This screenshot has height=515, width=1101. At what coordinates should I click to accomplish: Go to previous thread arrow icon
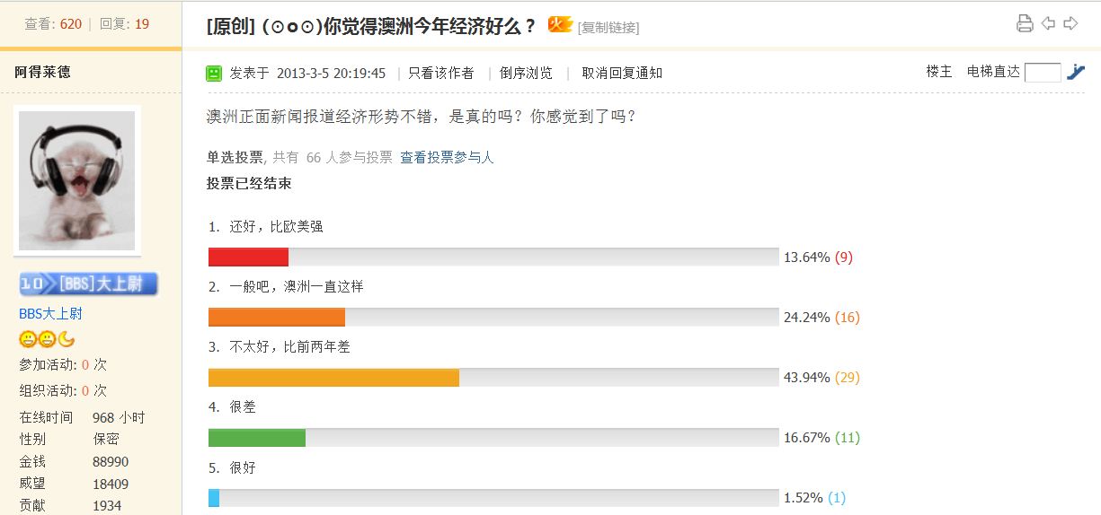coord(1048,23)
